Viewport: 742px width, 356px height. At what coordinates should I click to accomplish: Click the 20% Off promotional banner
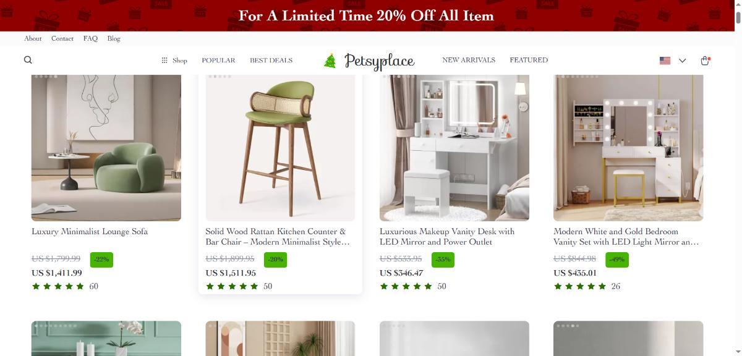[367, 15]
